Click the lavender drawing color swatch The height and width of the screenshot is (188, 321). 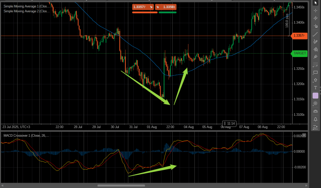315,95
